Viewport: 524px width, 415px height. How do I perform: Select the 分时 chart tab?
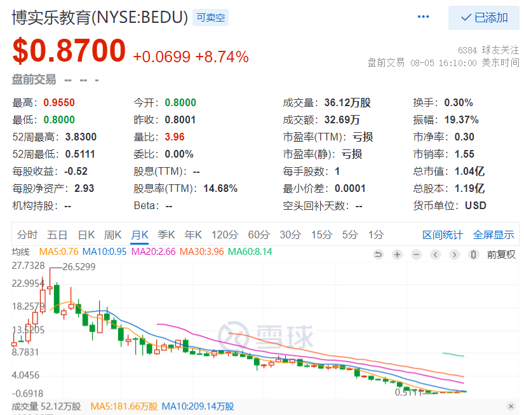pyautogui.click(x=27, y=235)
